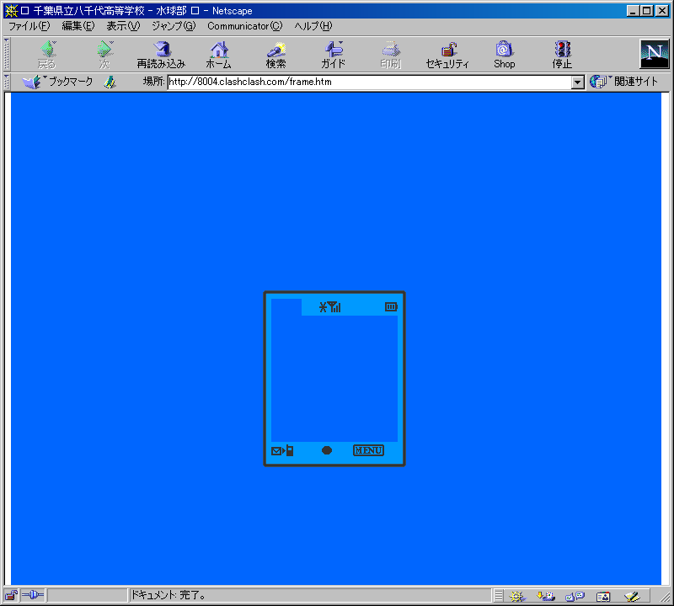The height and width of the screenshot is (606, 674).
Task: Open the Bookmarks (ブックマーク) menu
Action: 57,82
